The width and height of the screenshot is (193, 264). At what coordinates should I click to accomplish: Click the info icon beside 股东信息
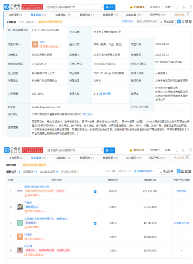pos(19,165)
